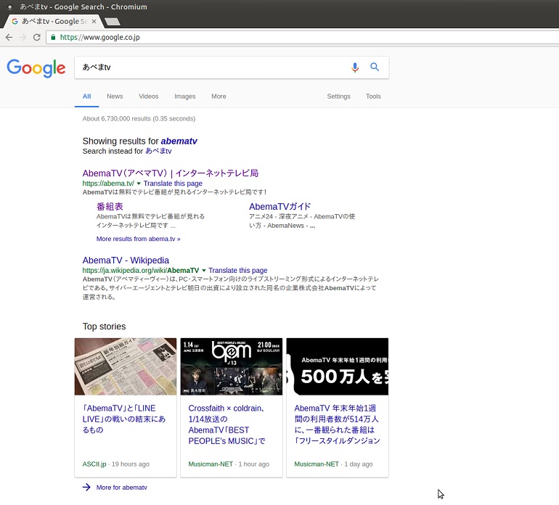Image resolution: width=559 pixels, height=505 pixels.
Task: Open AbemaTV(アベマTV) インターネットテレビ局 result
Action: [171, 173]
